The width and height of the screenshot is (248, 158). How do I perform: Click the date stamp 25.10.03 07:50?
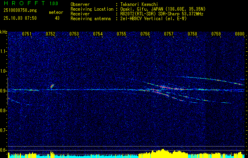pos(20,18)
